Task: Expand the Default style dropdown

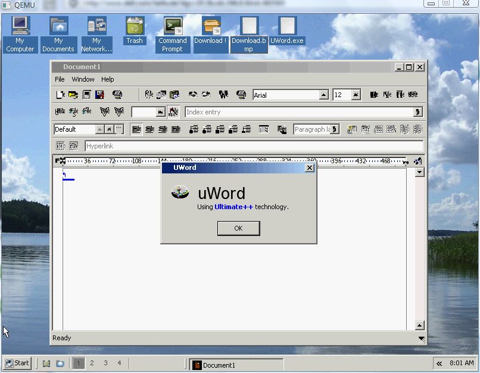Action: pos(99,129)
